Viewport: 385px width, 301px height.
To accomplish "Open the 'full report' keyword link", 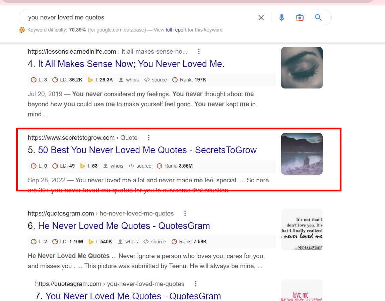I will click(176, 30).
